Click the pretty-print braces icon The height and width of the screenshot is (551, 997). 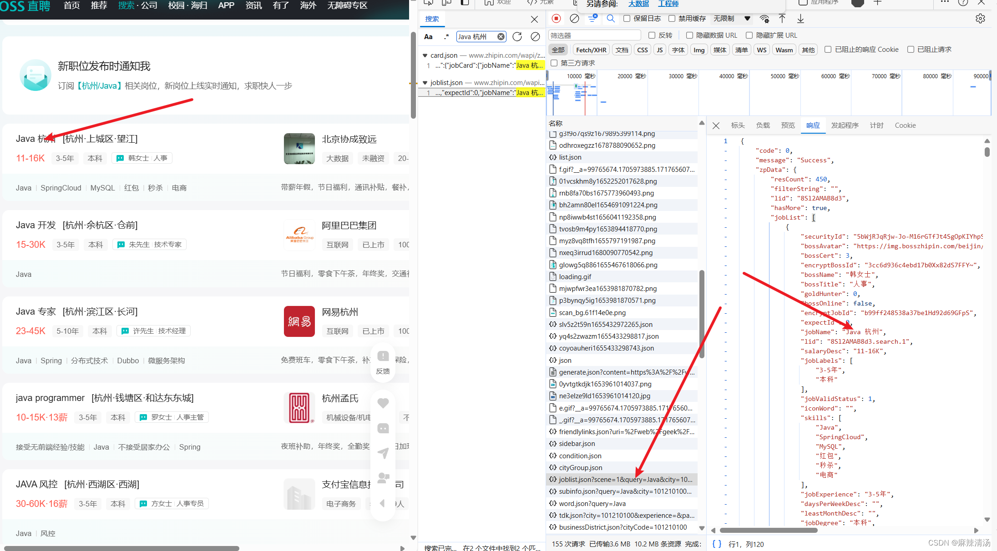pyautogui.click(x=717, y=544)
